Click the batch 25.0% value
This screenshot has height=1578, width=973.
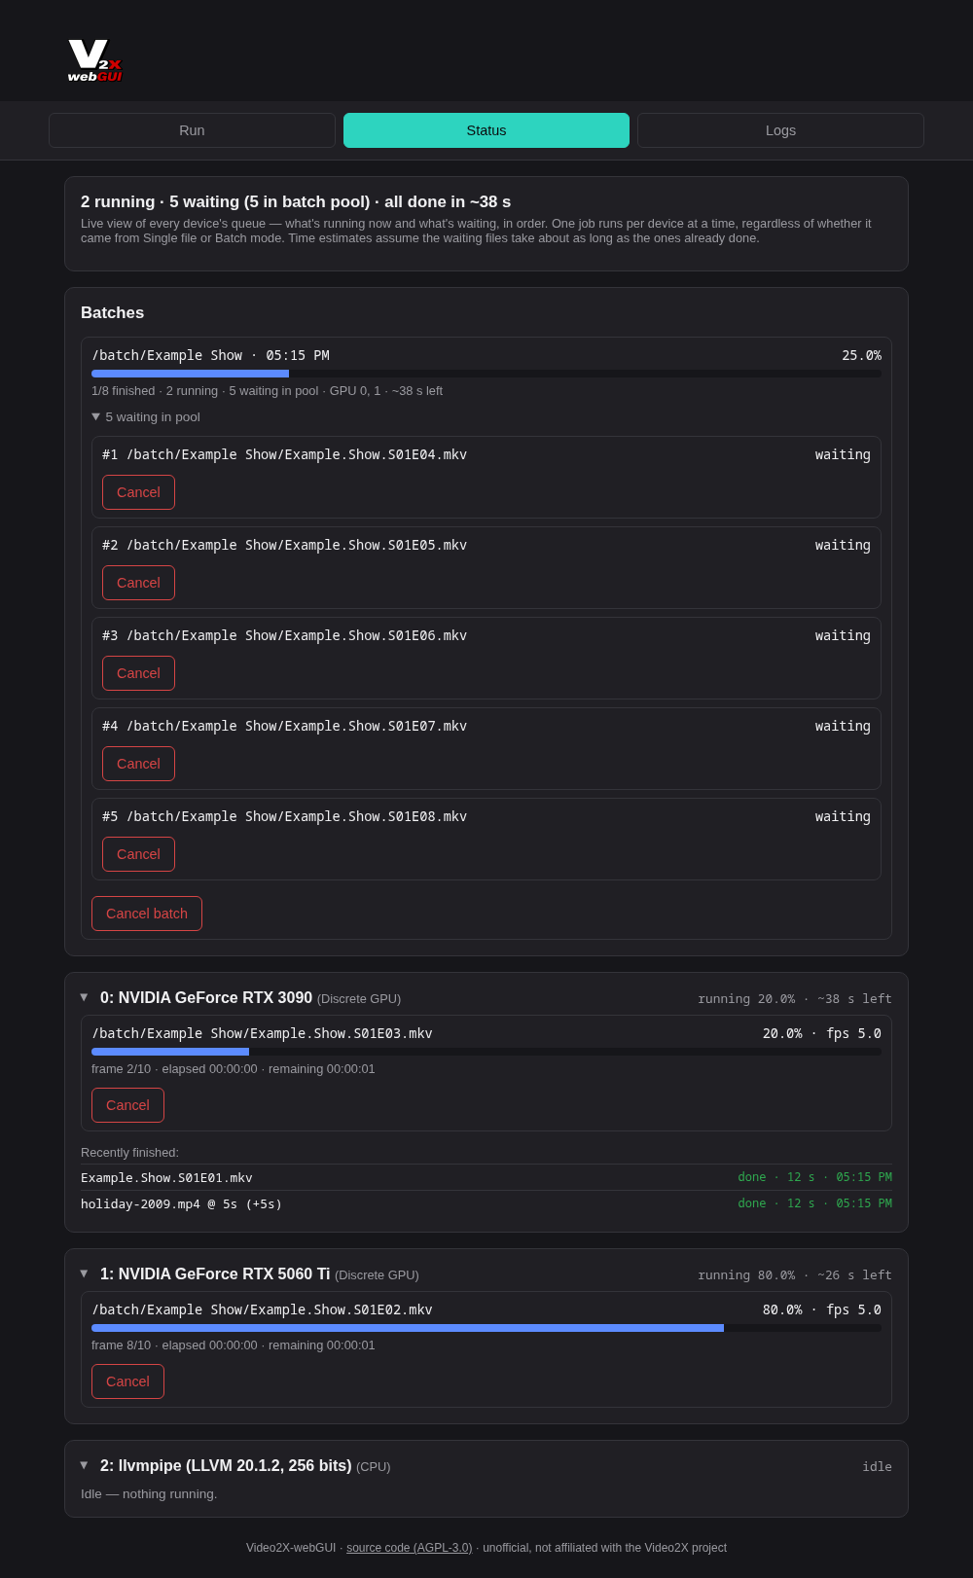pos(861,355)
